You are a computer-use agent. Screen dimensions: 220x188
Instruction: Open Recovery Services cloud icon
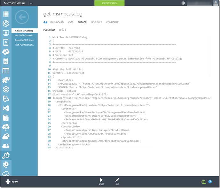(x=6, y=136)
